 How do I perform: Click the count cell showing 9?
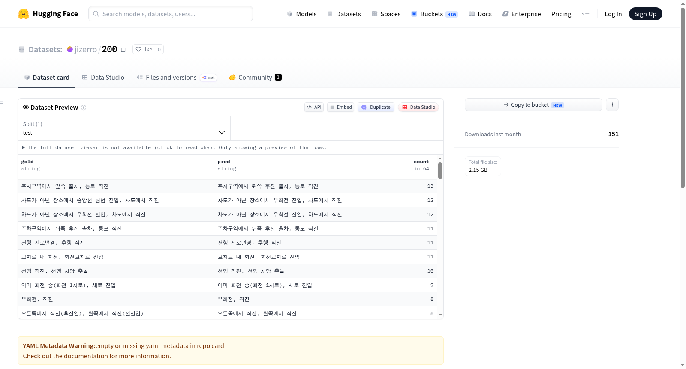[x=424, y=285]
